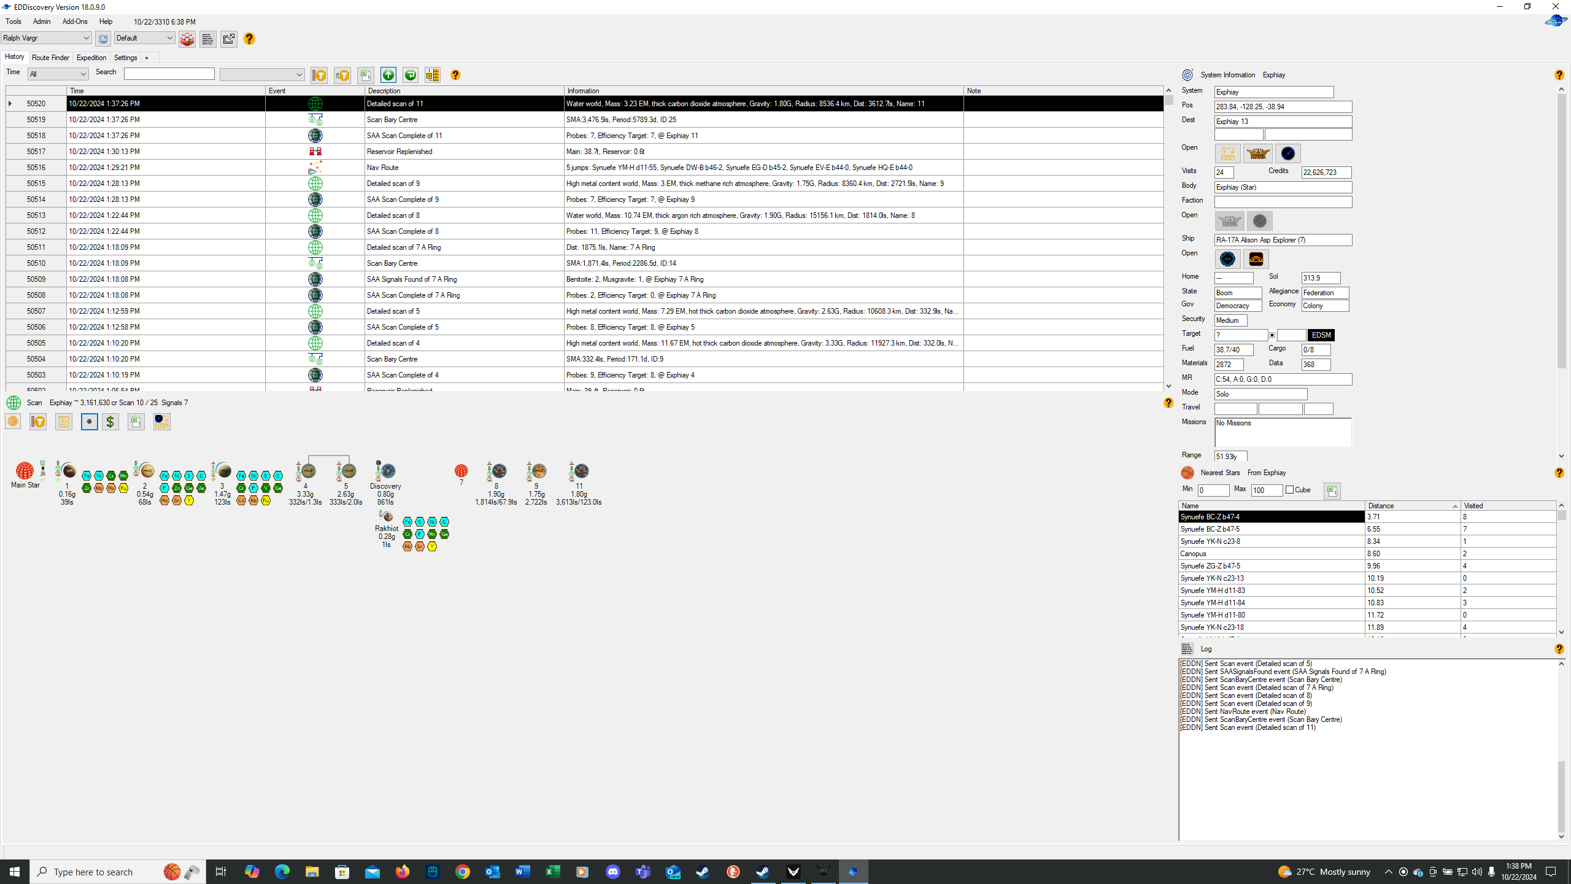Screen dimensions: 1571x884
Task: Open ship in EDShipyard orange icon
Action: point(1256,259)
